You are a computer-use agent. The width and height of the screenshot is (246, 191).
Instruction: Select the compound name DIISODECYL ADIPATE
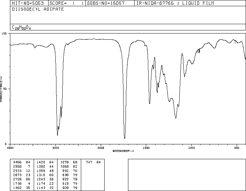[38, 9]
